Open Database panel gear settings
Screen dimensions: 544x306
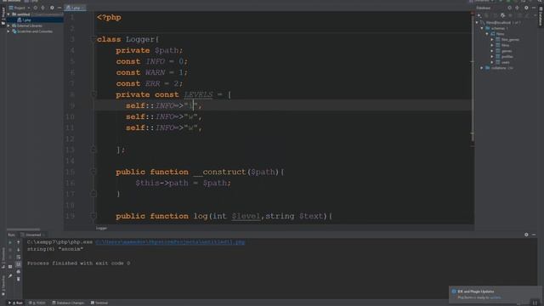pos(526,8)
